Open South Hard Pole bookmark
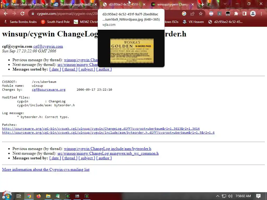267x200 pixels. point(56,22)
